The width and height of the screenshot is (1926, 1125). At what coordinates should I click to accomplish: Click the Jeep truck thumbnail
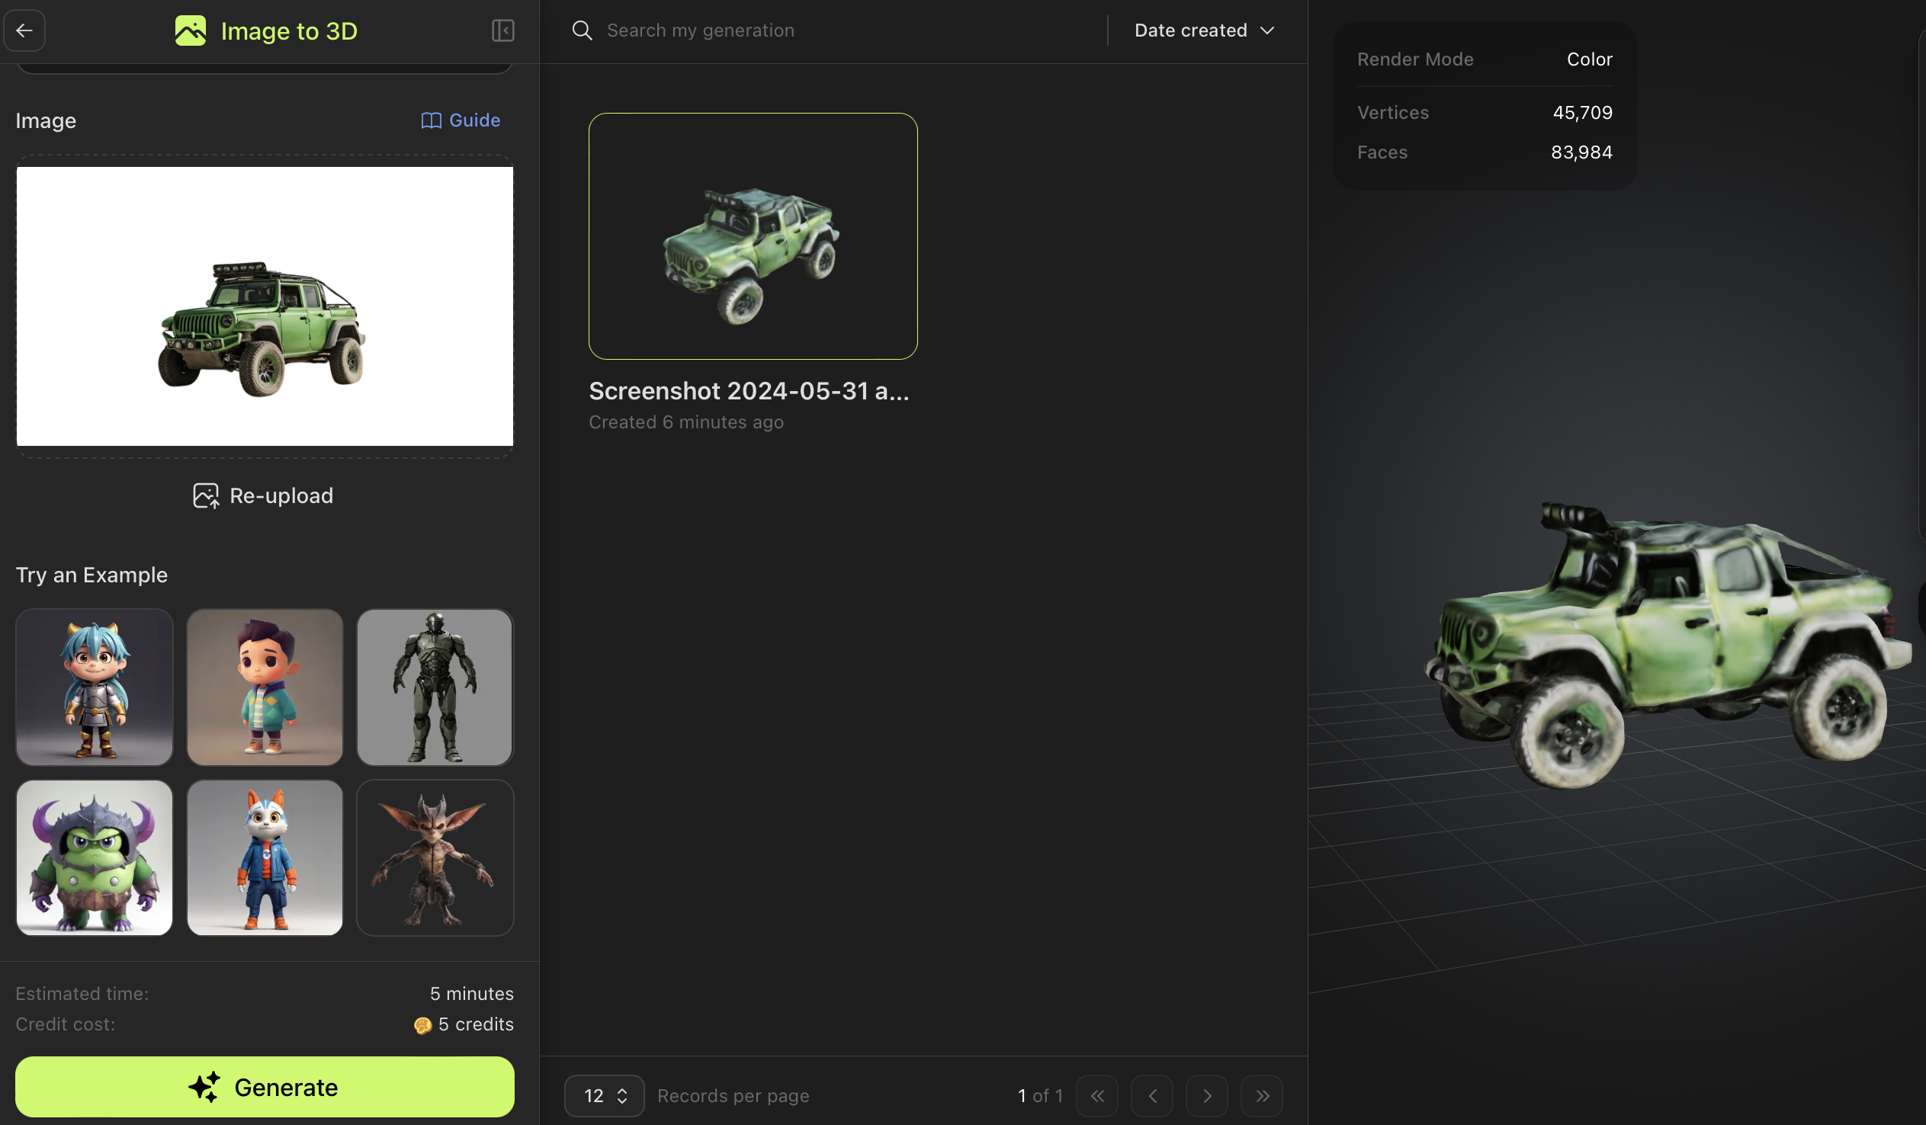point(754,236)
